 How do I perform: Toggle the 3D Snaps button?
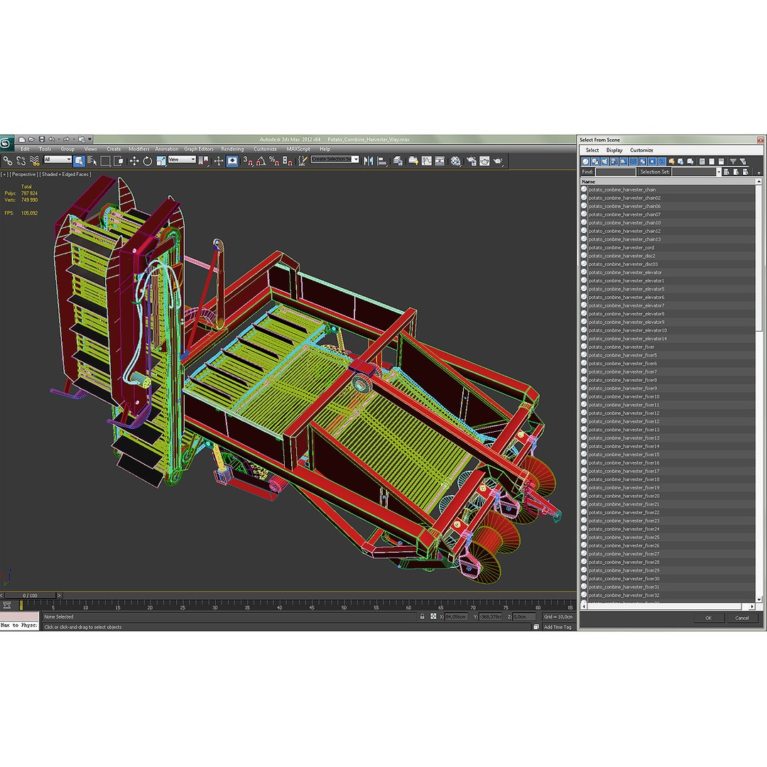pos(248,161)
